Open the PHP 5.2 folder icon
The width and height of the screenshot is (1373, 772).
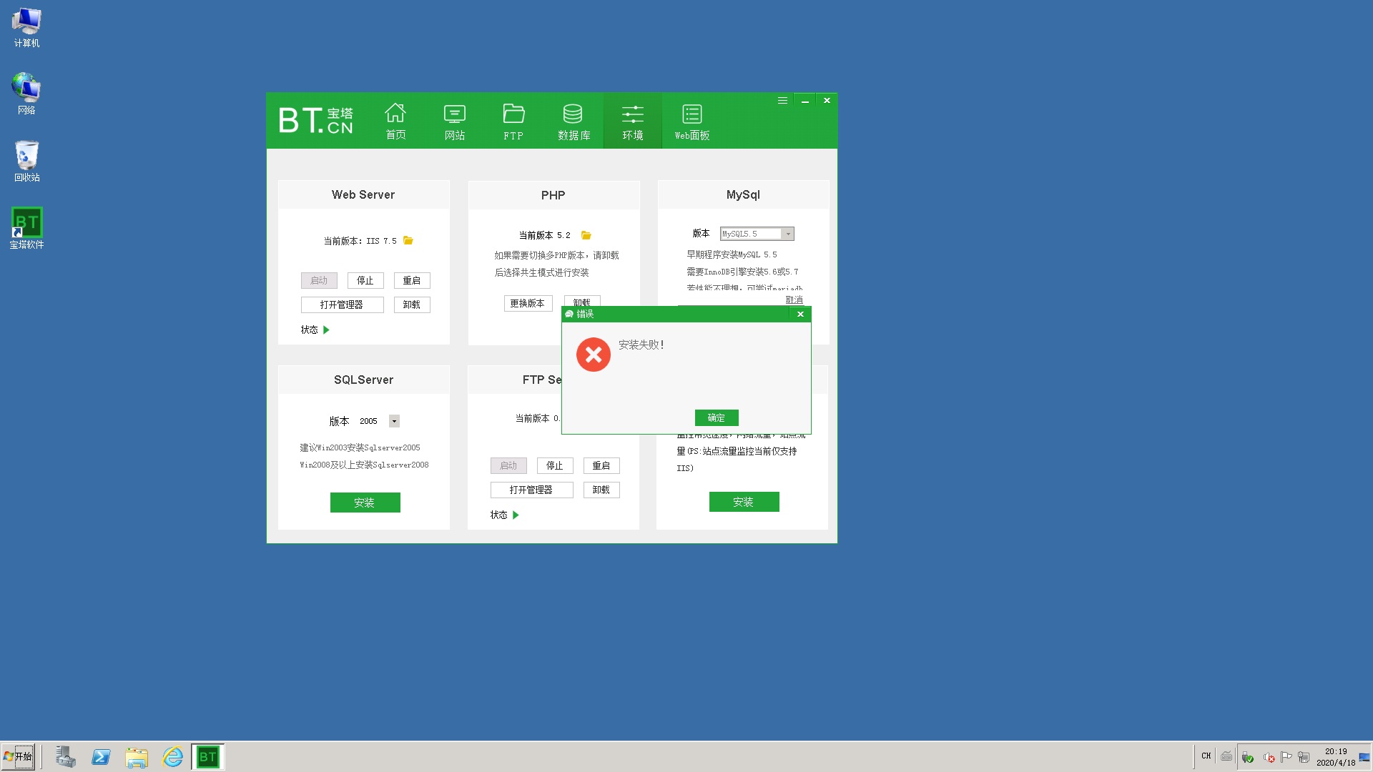pyautogui.click(x=586, y=235)
